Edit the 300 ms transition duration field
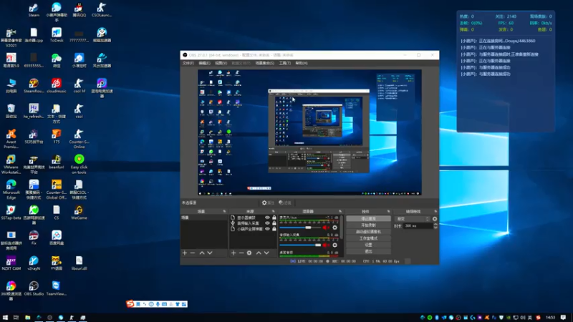The height and width of the screenshot is (322, 573). pyautogui.click(x=418, y=226)
